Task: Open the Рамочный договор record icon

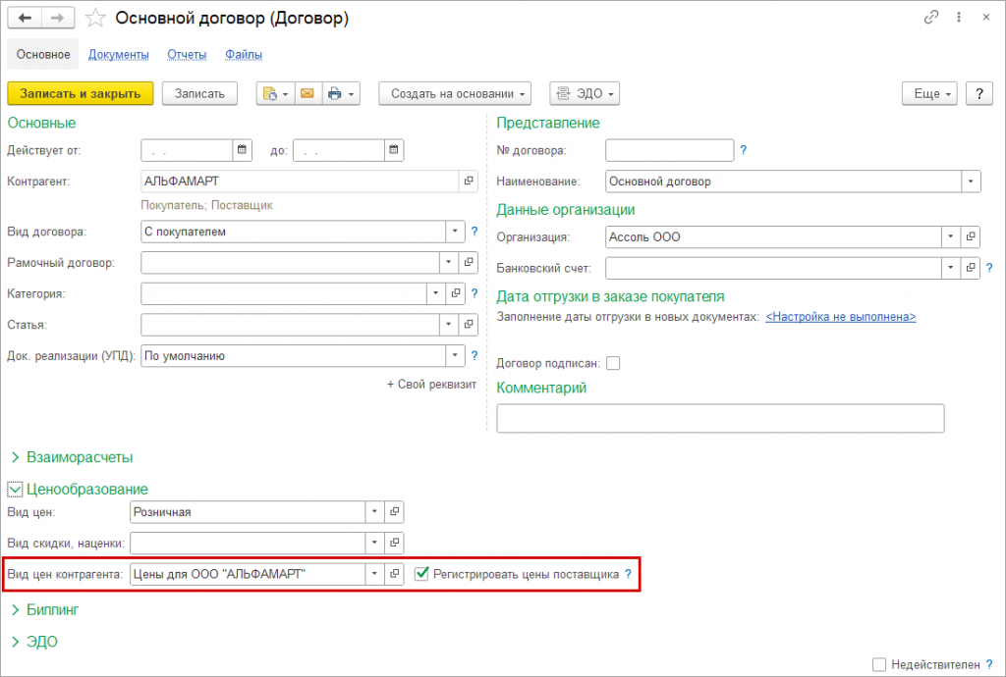Action: tap(469, 262)
